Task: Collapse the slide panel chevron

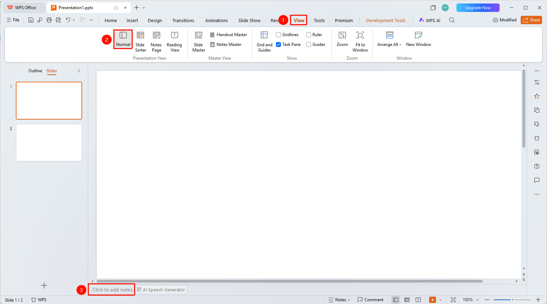Action: coord(79,71)
